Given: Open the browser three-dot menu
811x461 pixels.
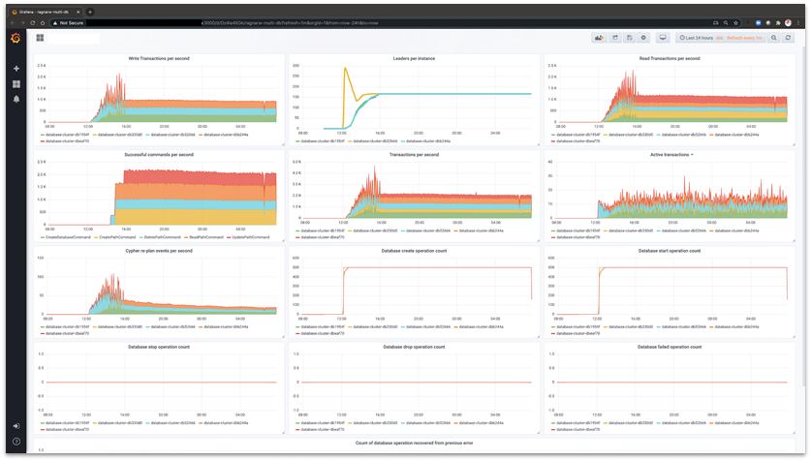Looking at the screenshot, I should pos(799,22).
